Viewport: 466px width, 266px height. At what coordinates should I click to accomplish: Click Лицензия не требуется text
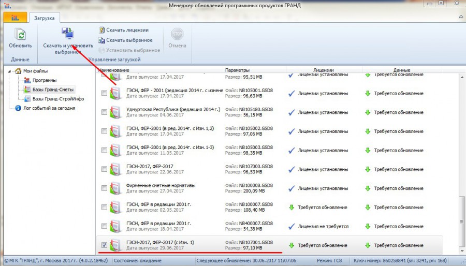323,226
